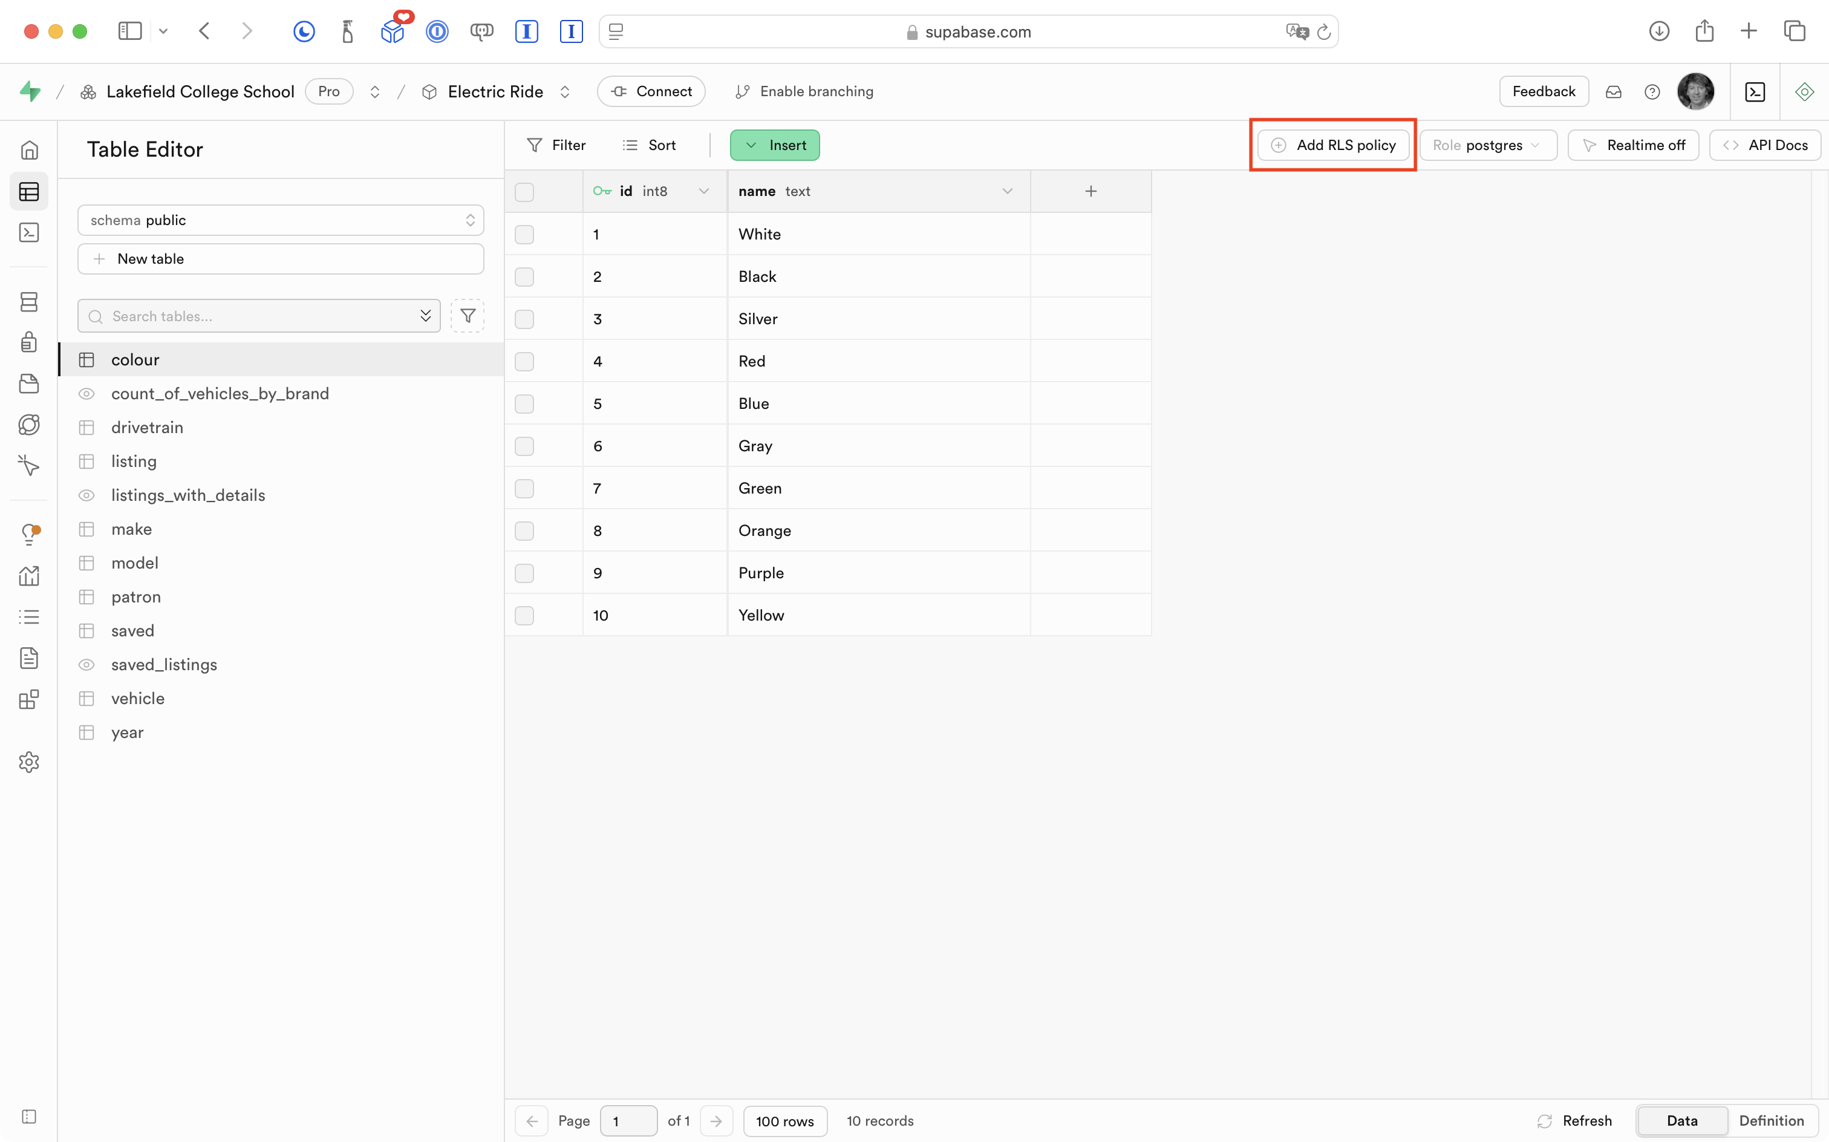Open the schema public dropdown
This screenshot has width=1829, height=1142.
pos(280,220)
